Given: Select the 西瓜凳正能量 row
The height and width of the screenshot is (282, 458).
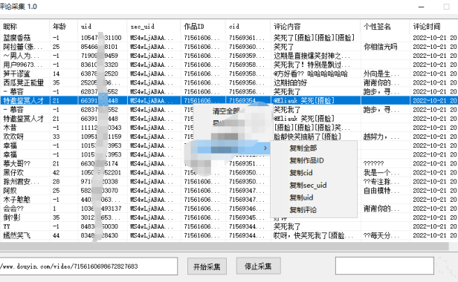Looking at the screenshot, I should [229, 82].
